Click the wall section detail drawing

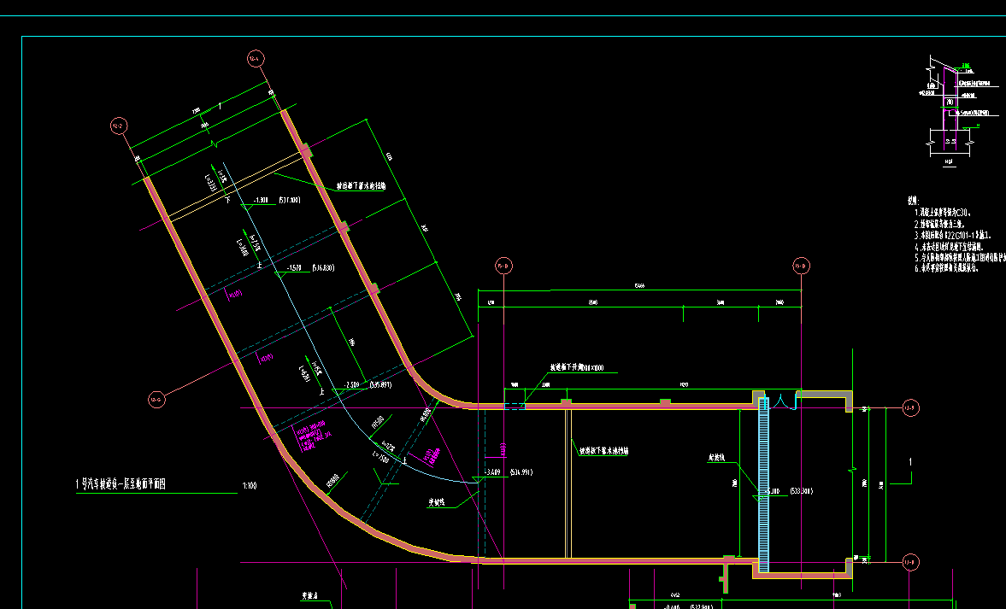pyautogui.click(x=957, y=111)
